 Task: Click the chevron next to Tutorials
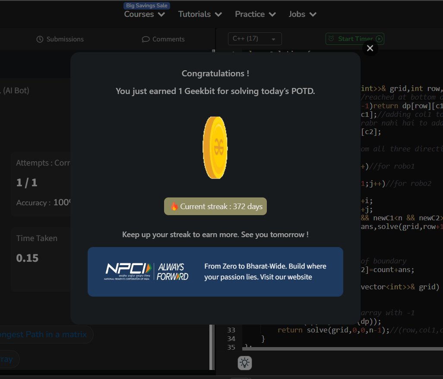218,14
